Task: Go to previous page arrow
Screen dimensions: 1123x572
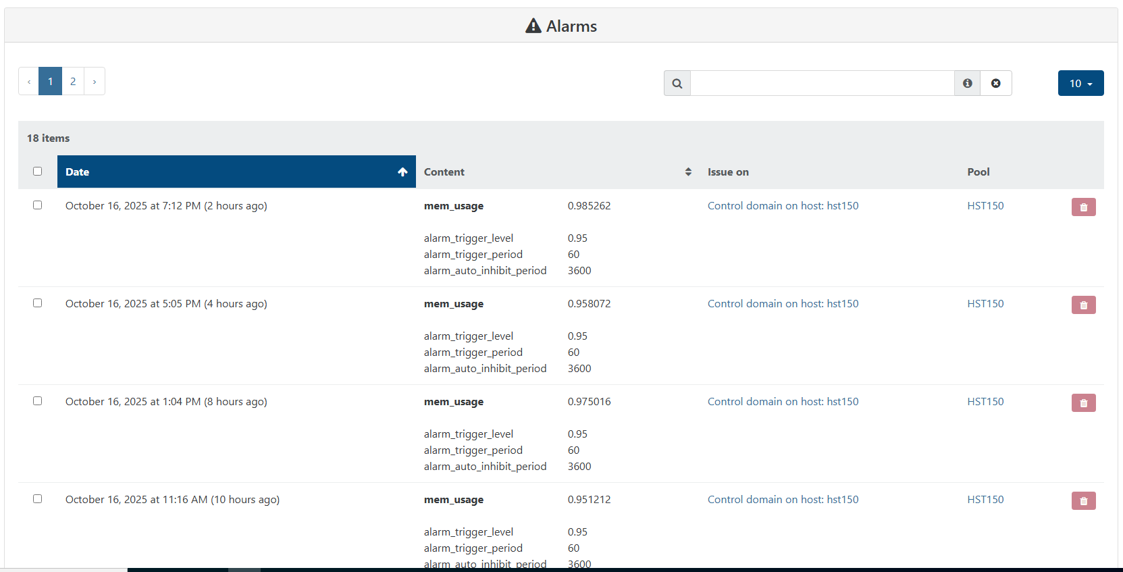Action: pyautogui.click(x=29, y=82)
